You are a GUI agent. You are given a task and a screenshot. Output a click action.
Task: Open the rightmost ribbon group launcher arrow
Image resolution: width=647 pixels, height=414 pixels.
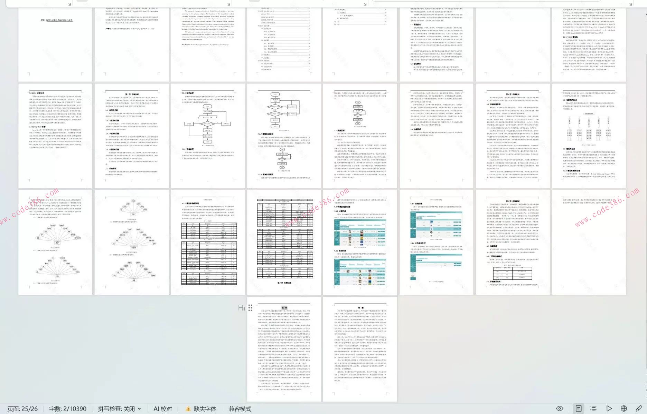tap(631, 4)
